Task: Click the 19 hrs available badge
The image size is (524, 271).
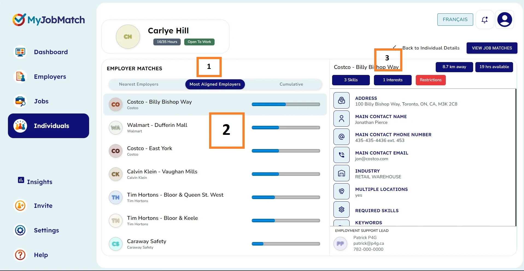Action: click(494, 67)
